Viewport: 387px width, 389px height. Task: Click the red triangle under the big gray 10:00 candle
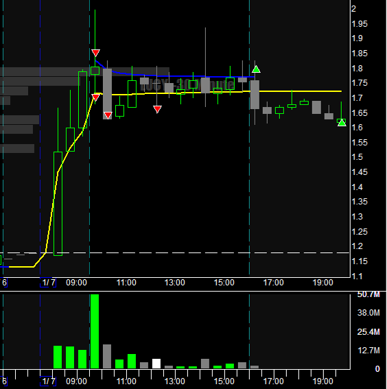[108, 115]
